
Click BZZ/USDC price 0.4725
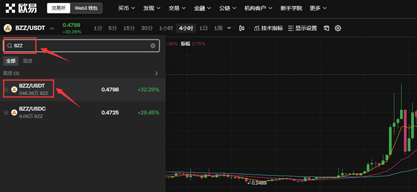click(110, 113)
